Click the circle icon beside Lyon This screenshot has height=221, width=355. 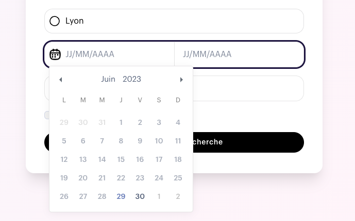coord(55,21)
